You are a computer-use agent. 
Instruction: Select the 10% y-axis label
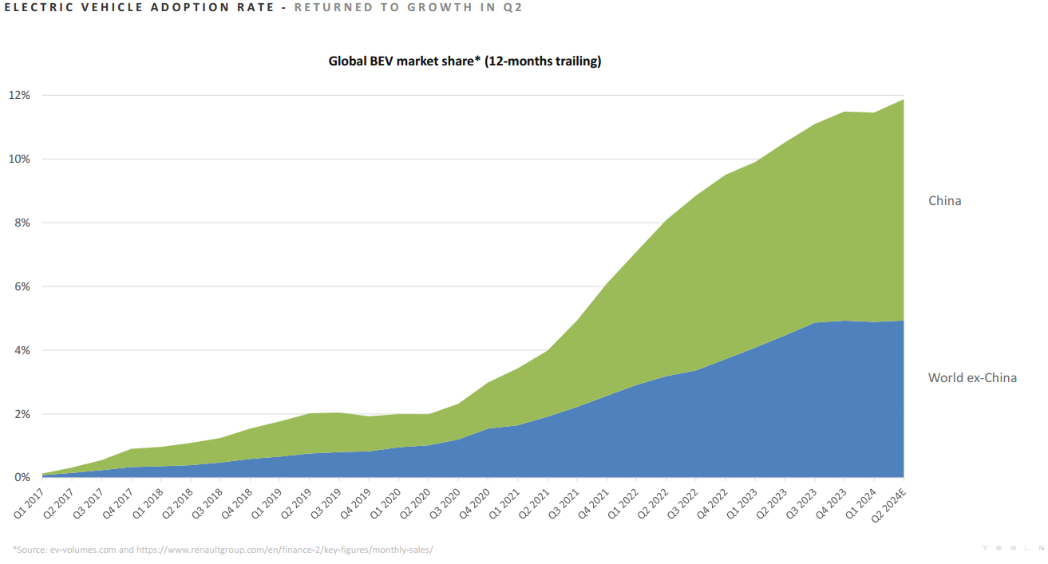(19, 159)
